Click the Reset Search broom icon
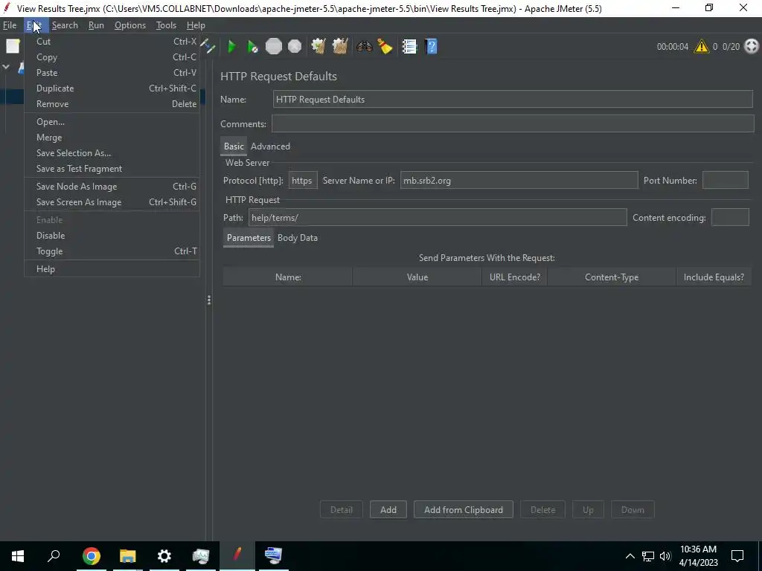Viewport: 762px width, 571px height. pyautogui.click(x=385, y=47)
